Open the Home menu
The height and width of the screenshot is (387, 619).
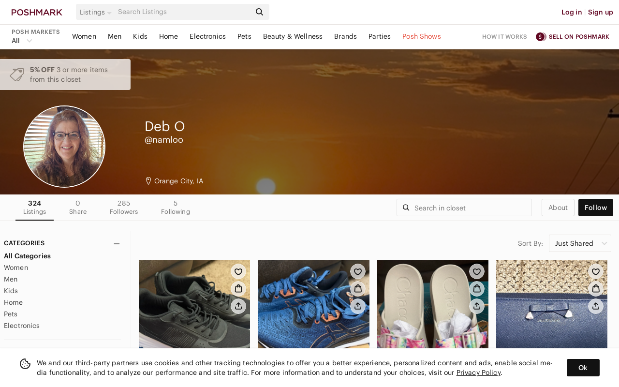(168, 37)
